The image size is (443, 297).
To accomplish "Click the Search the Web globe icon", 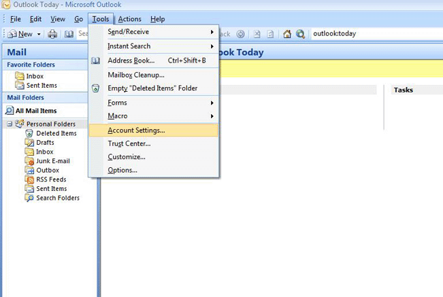I will (x=300, y=34).
